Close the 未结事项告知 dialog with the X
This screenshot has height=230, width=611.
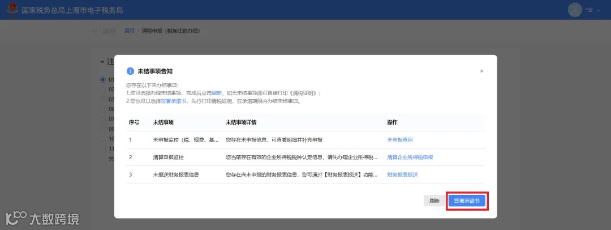[481, 71]
